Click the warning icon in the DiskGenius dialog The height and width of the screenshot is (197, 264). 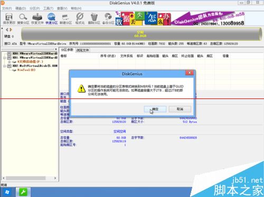pyautogui.click(x=81, y=88)
